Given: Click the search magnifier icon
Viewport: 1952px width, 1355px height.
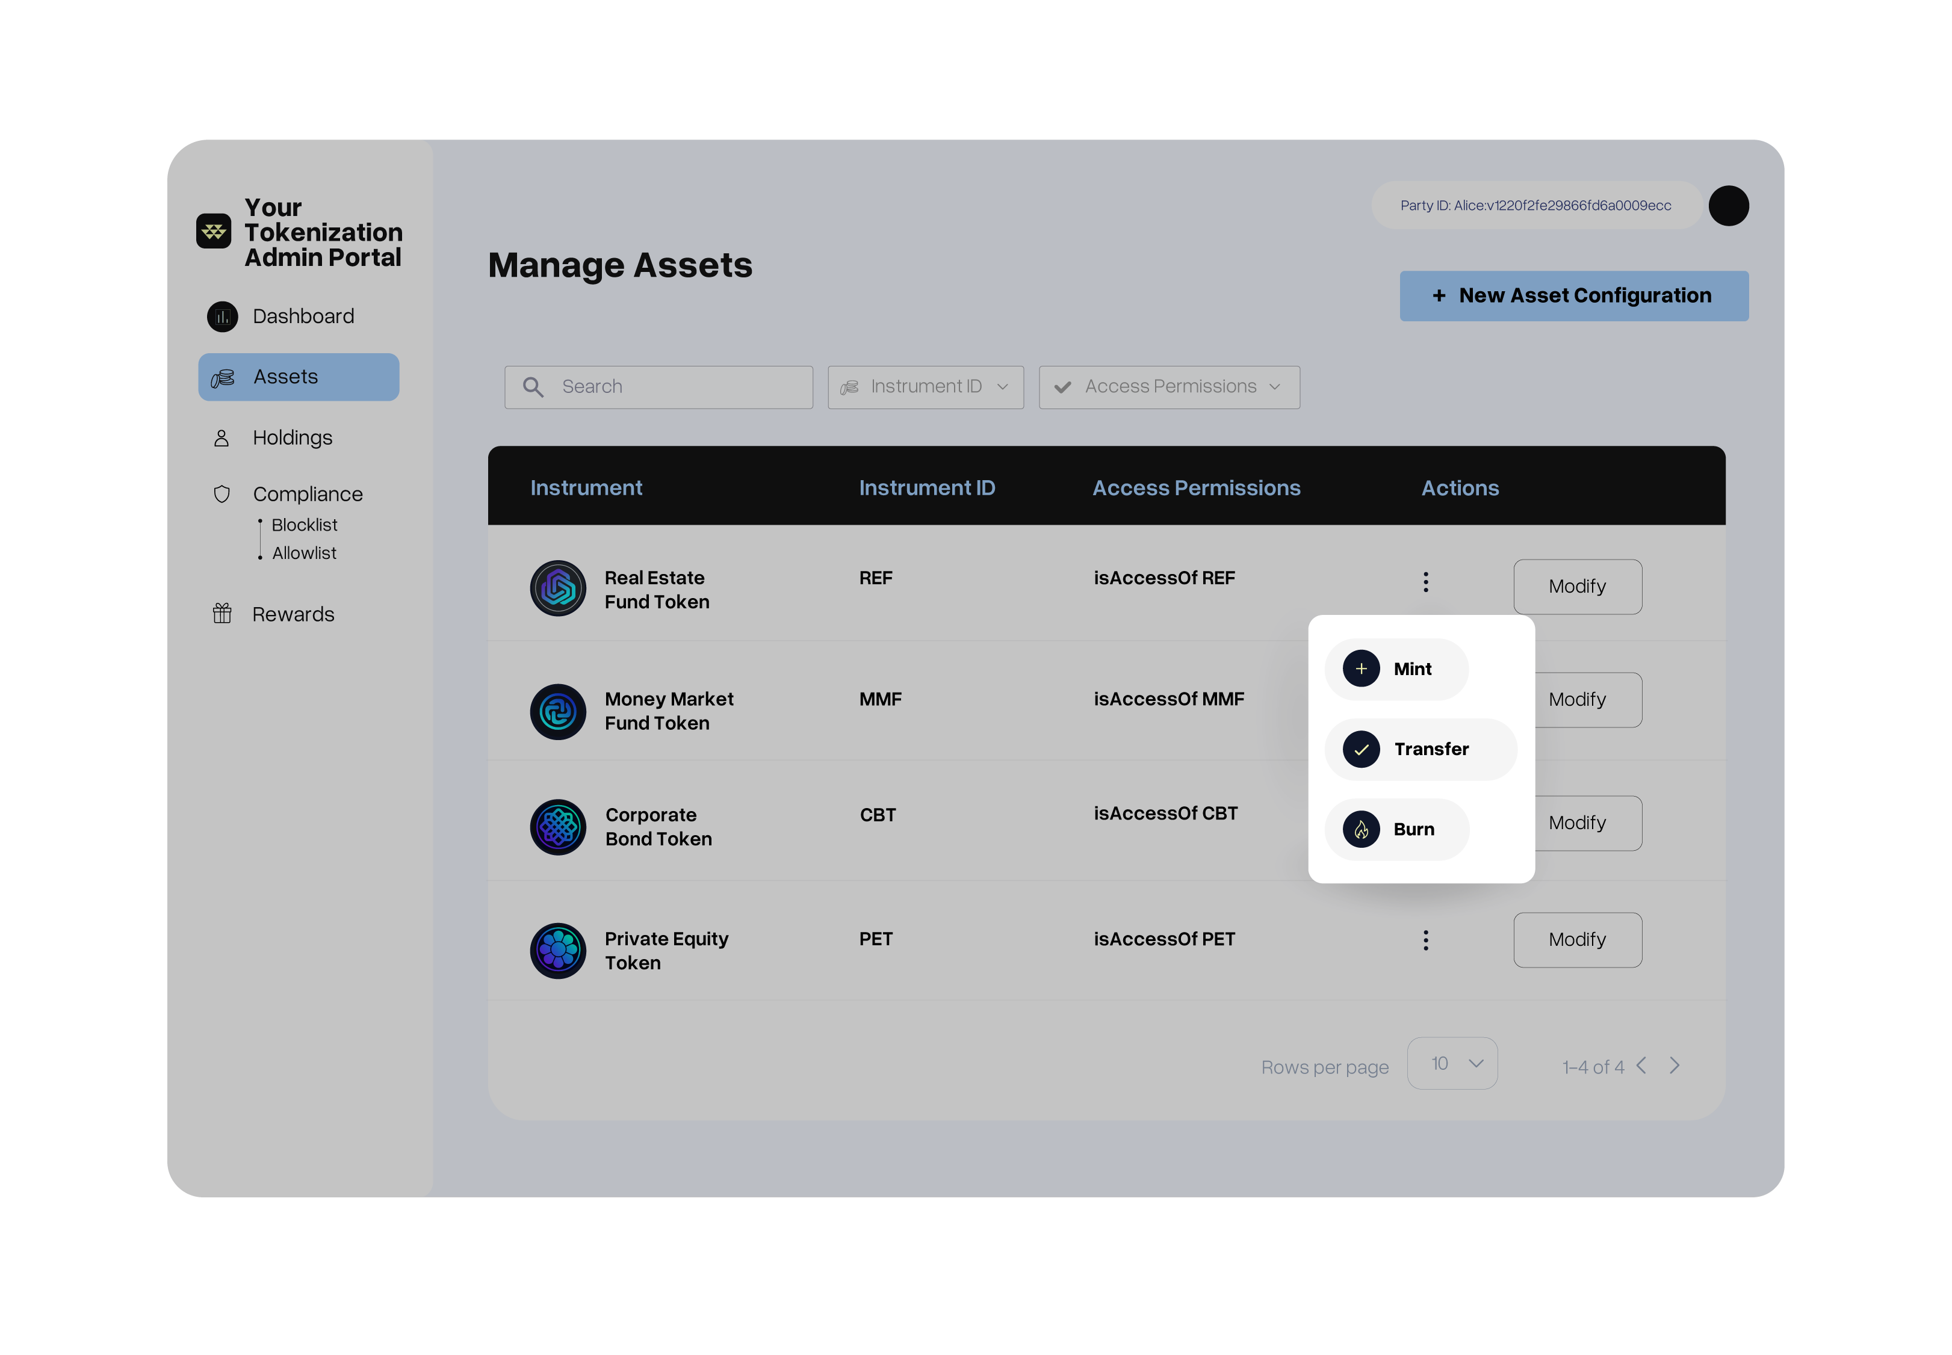Looking at the screenshot, I should pos(533,387).
